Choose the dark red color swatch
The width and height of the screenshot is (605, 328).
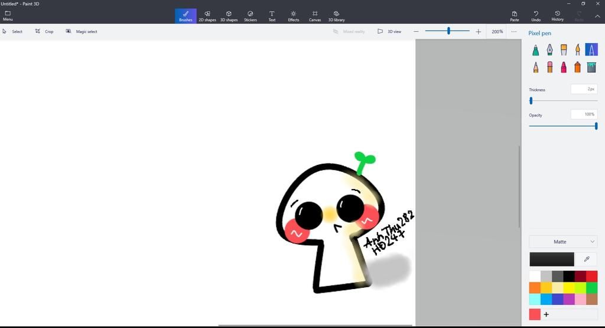(x=580, y=277)
